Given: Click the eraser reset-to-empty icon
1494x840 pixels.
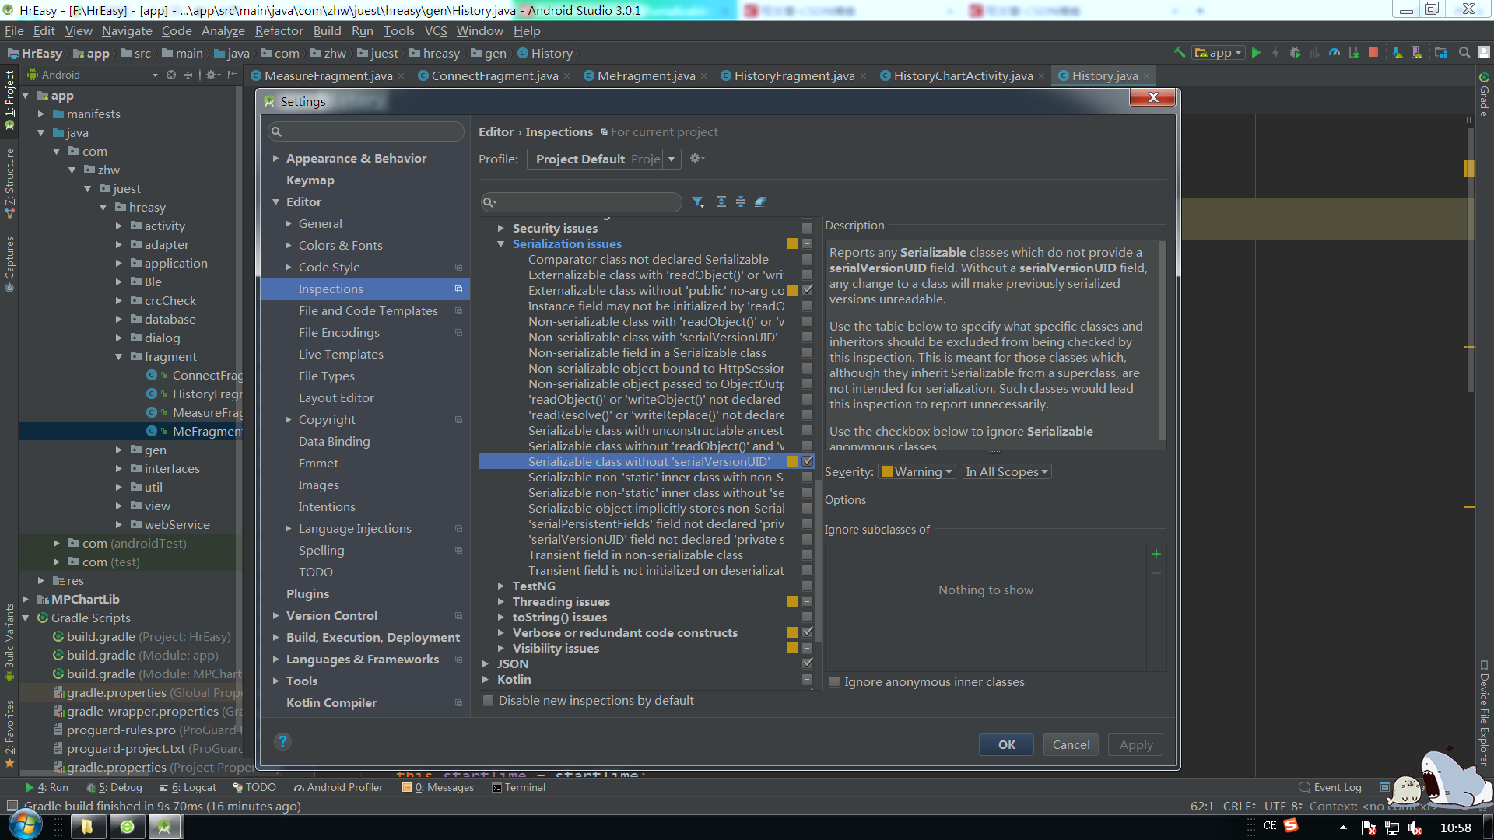Looking at the screenshot, I should 760,202.
